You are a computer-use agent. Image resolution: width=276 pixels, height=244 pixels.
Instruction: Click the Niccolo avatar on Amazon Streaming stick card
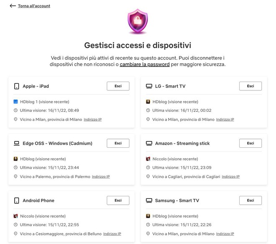(x=148, y=159)
